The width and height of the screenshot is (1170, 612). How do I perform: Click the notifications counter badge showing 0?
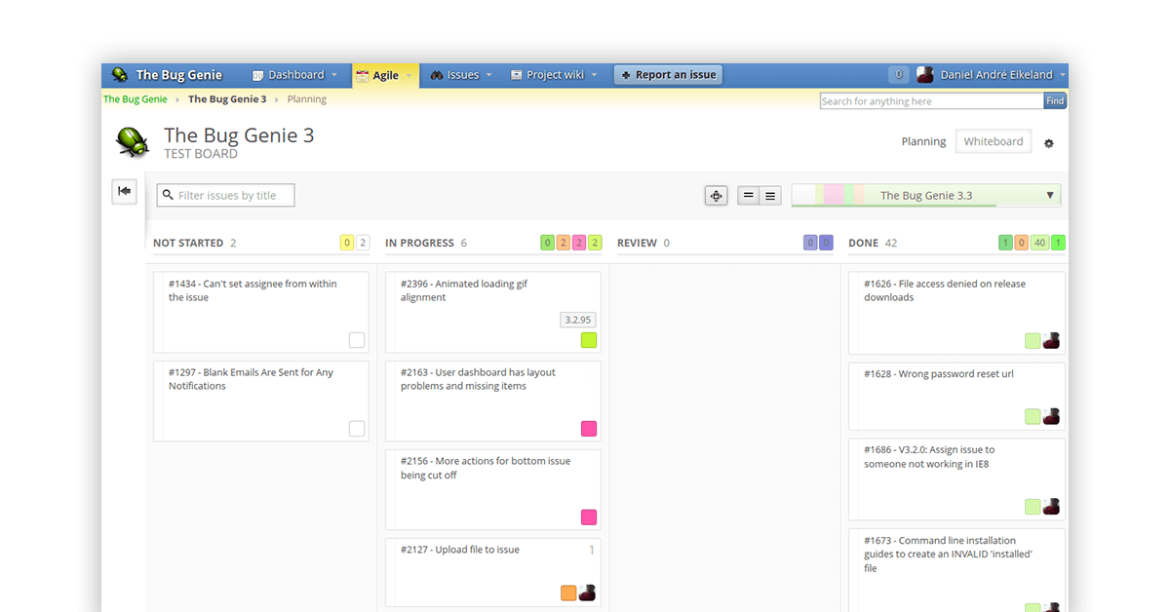click(898, 75)
